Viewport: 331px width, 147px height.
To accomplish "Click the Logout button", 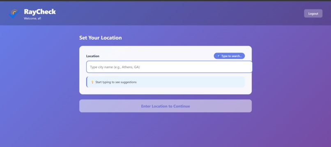I will point(313,13).
